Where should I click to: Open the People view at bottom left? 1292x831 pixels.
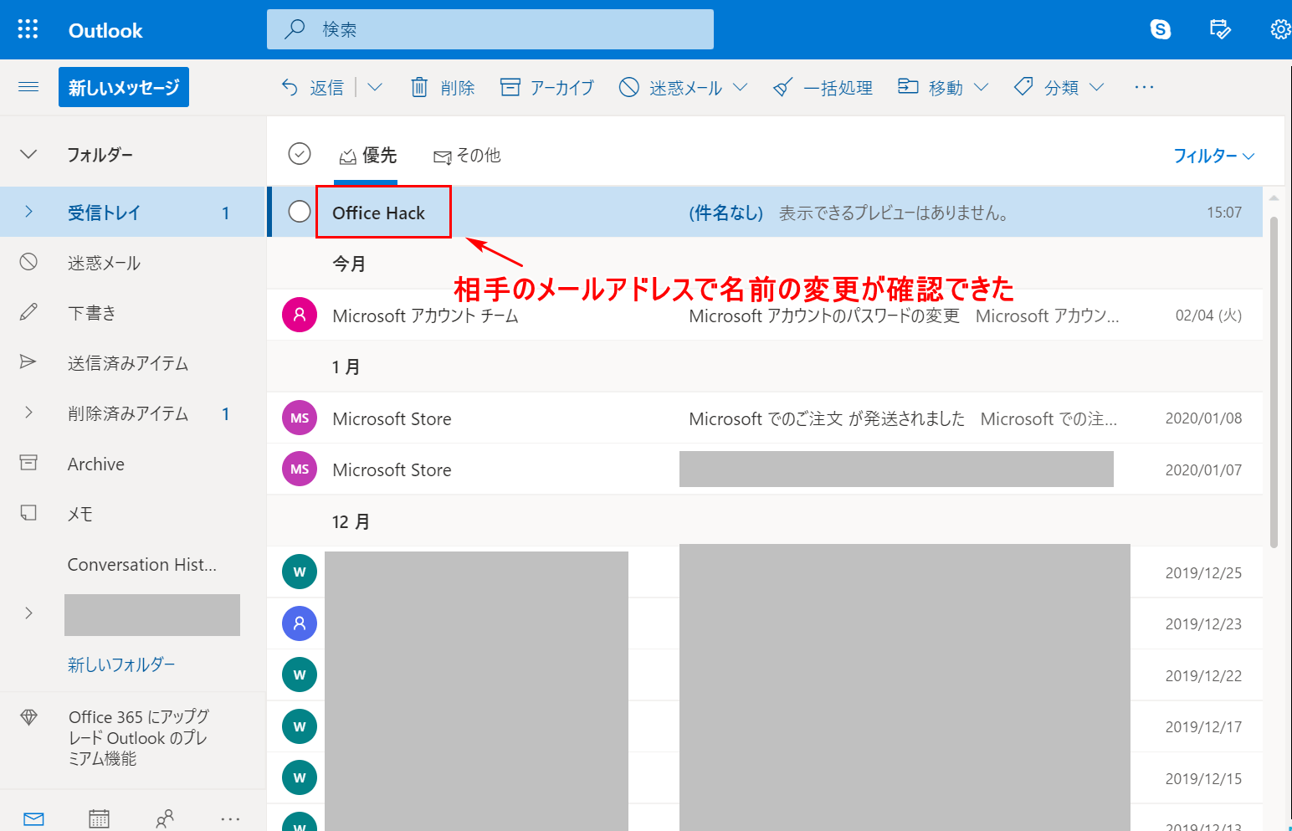tap(165, 818)
